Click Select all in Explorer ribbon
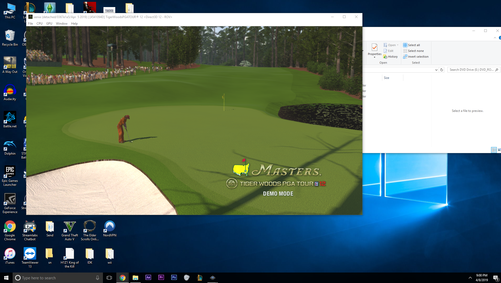Screen dimensions: 501x283 411,45
